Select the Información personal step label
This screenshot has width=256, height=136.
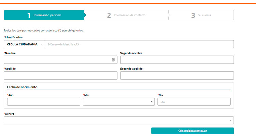pos(47,15)
